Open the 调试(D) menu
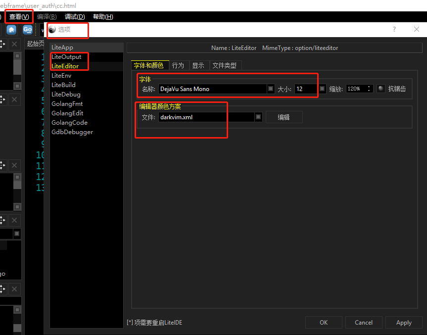 tap(75, 17)
